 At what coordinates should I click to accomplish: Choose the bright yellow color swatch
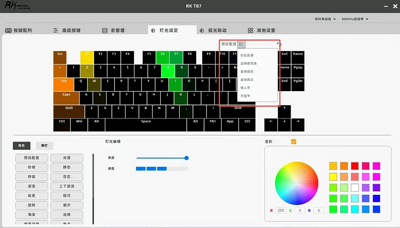point(333,177)
